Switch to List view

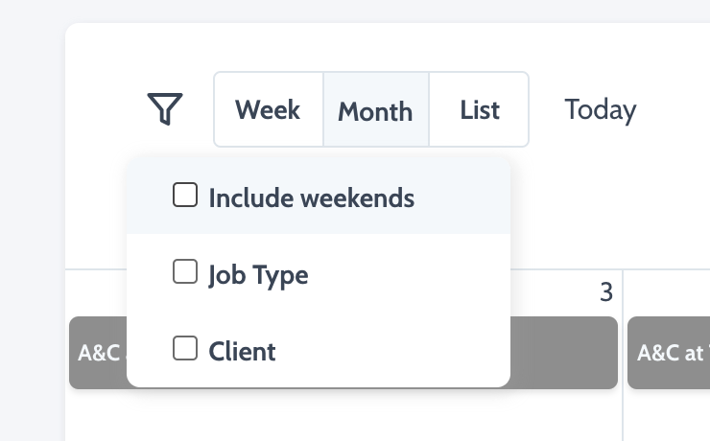coord(479,109)
